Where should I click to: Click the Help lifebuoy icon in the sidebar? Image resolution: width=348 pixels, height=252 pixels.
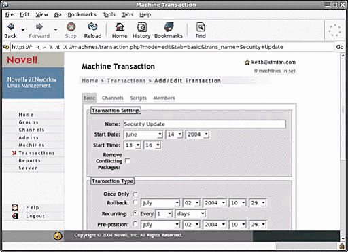point(15,208)
